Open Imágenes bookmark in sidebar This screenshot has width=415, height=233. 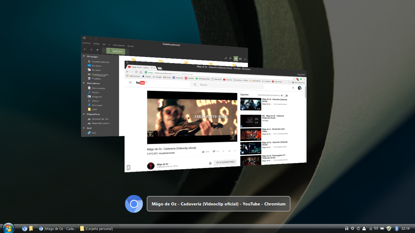coord(94,96)
